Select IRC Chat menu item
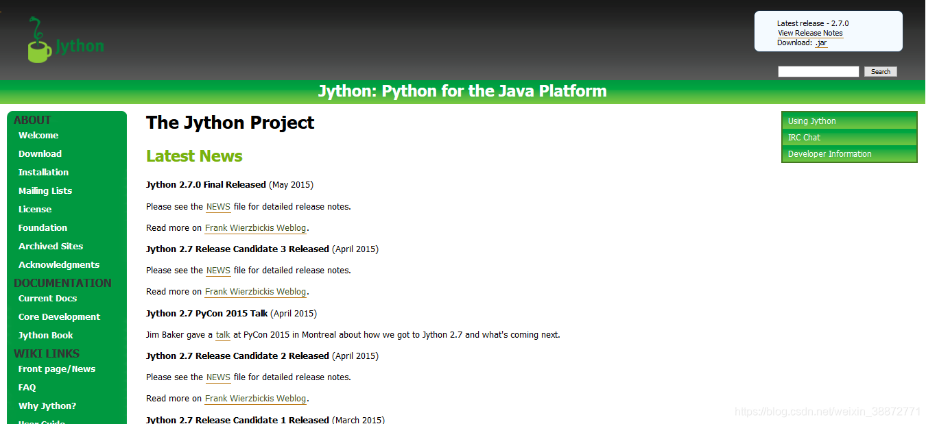Image resolution: width=926 pixels, height=424 pixels. [849, 138]
